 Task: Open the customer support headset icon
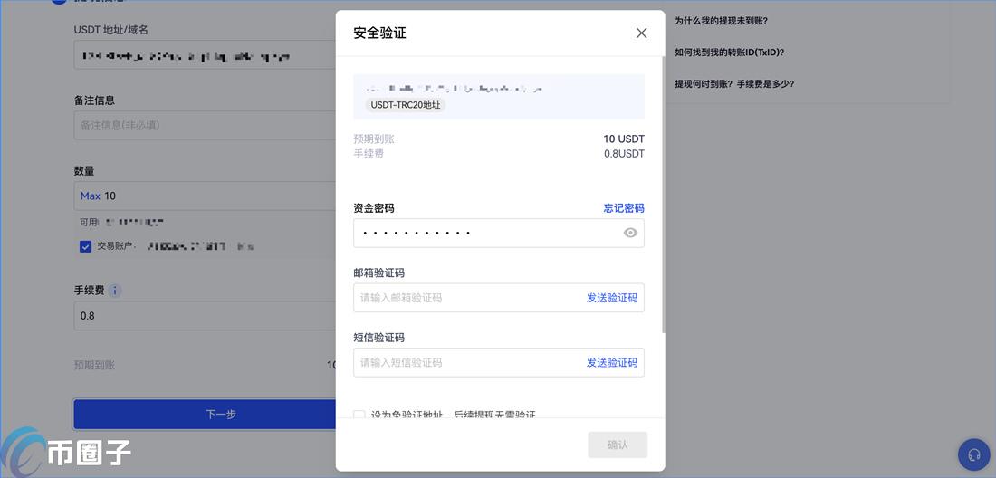(973, 454)
